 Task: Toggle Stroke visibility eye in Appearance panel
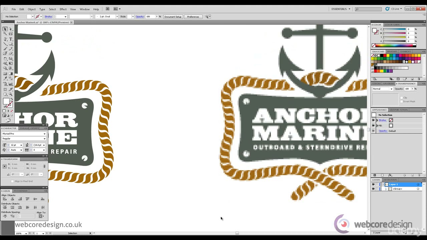click(373, 120)
